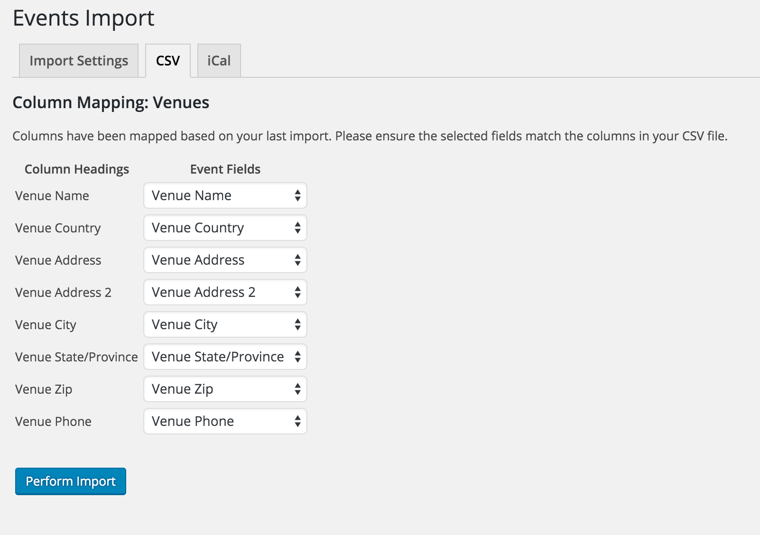Open the Venue State/Province dropdown
The image size is (760, 535).
point(225,357)
